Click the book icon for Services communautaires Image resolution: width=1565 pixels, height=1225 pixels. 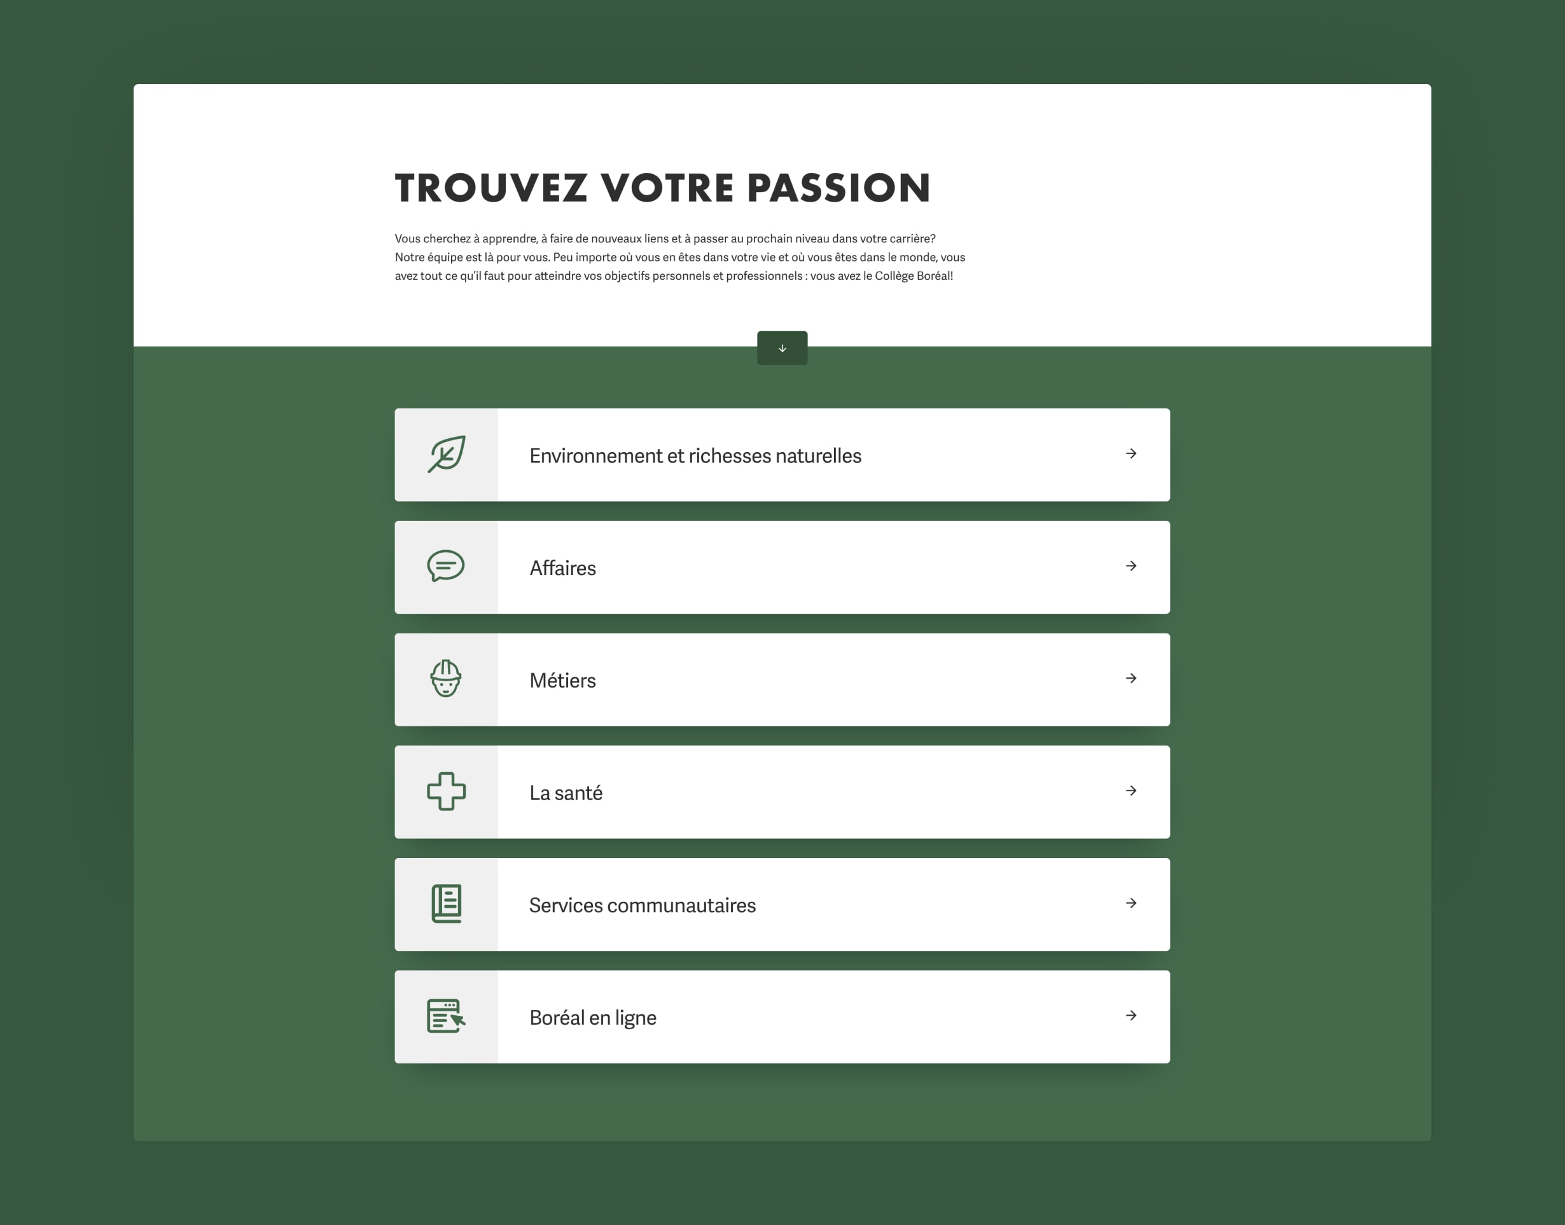(446, 904)
